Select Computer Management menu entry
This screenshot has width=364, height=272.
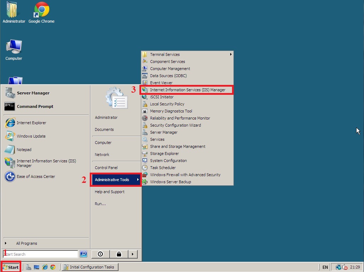[x=187, y=69]
